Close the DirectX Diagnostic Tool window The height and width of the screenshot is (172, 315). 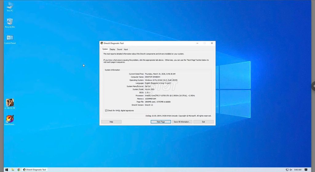click(212, 43)
